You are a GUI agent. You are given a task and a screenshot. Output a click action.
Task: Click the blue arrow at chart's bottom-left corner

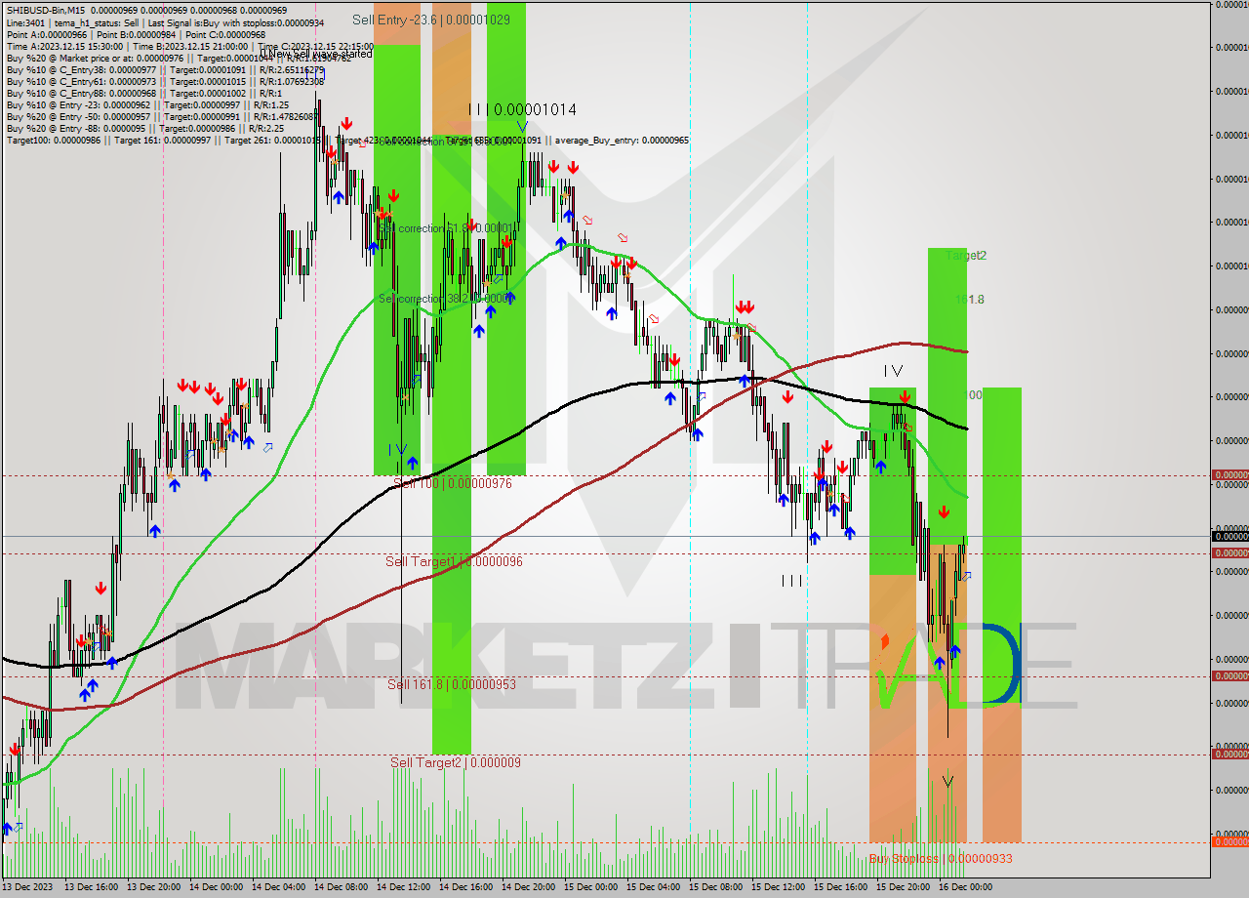click(x=8, y=828)
